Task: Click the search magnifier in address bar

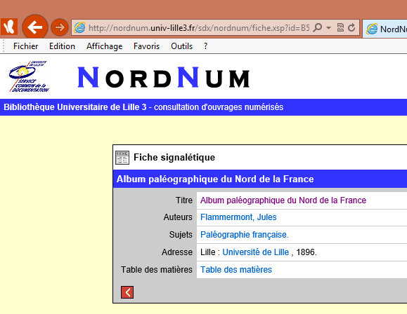Action: [x=318, y=27]
